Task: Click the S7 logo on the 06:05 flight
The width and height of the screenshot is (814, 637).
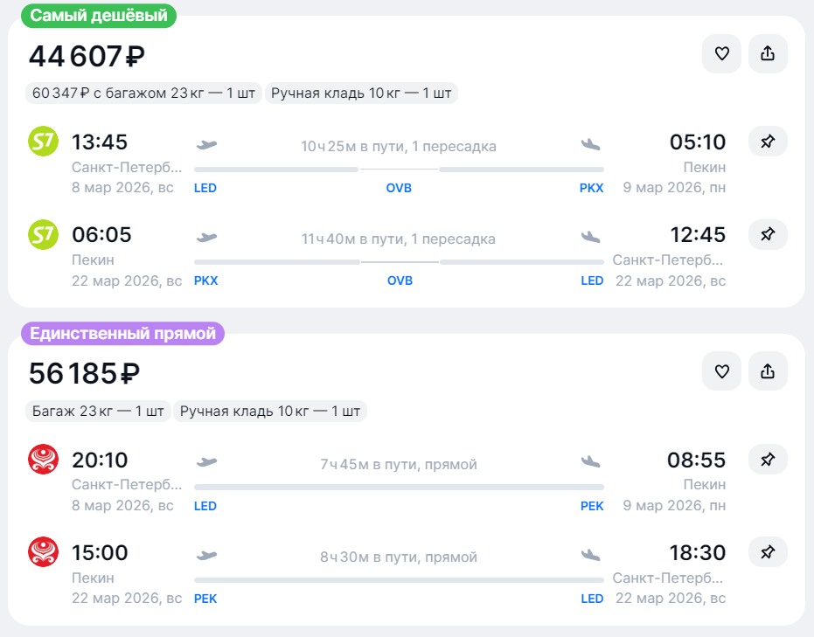Action: 43,234
